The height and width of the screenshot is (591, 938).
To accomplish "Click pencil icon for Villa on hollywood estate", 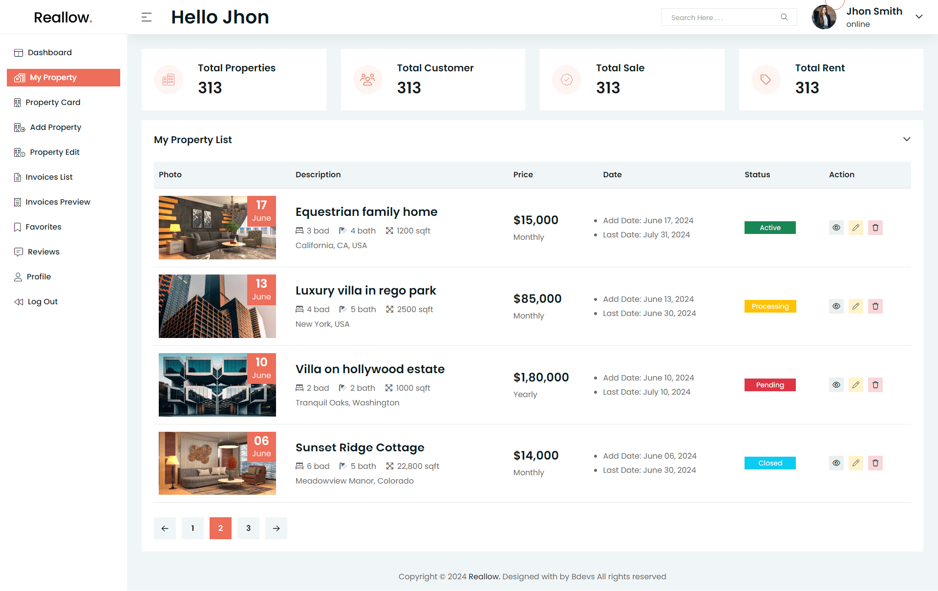I will [x=855, y=385].
